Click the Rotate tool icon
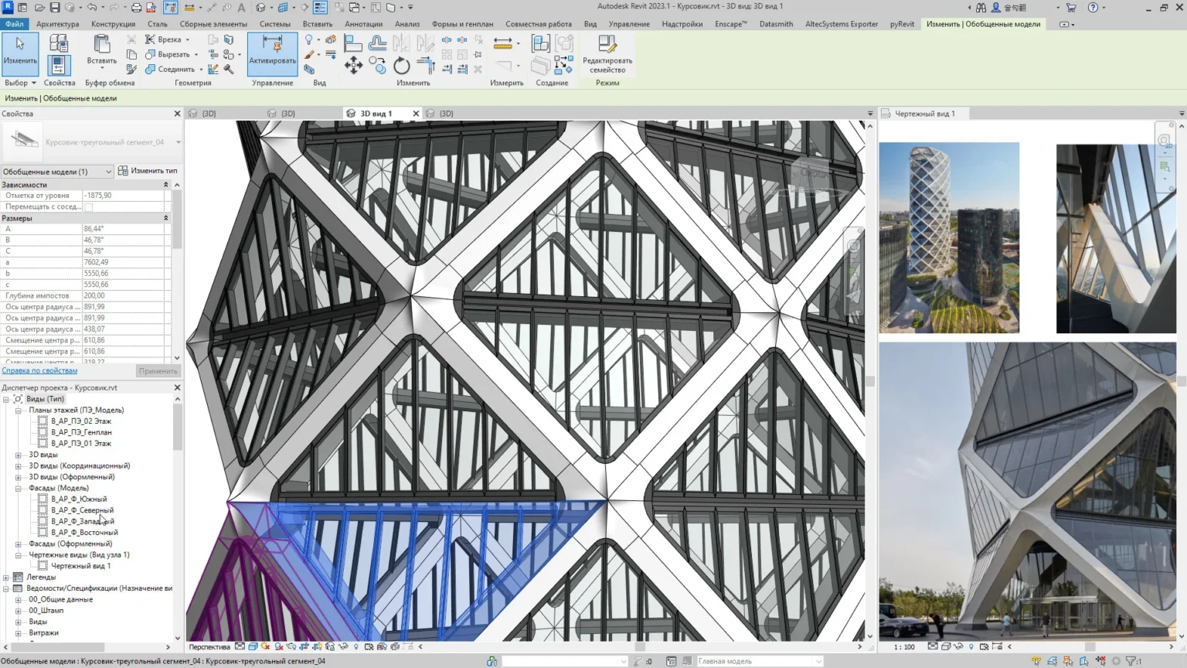Viewport: 1187px width, 668px height. tap(401, 66)
